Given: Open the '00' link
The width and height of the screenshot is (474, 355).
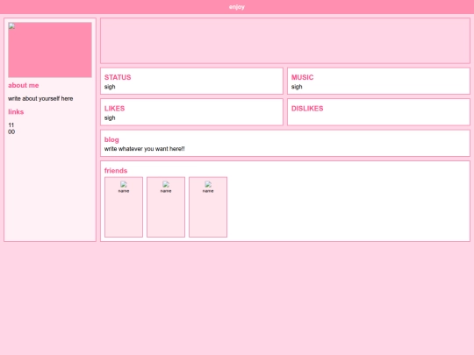Looking at the screenshot, I should pyautogui.click(x=11, y=131).
